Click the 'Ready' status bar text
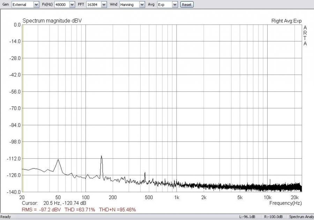Image resolution: width=314 pixels, height=220 pixels. click(6, 217)
